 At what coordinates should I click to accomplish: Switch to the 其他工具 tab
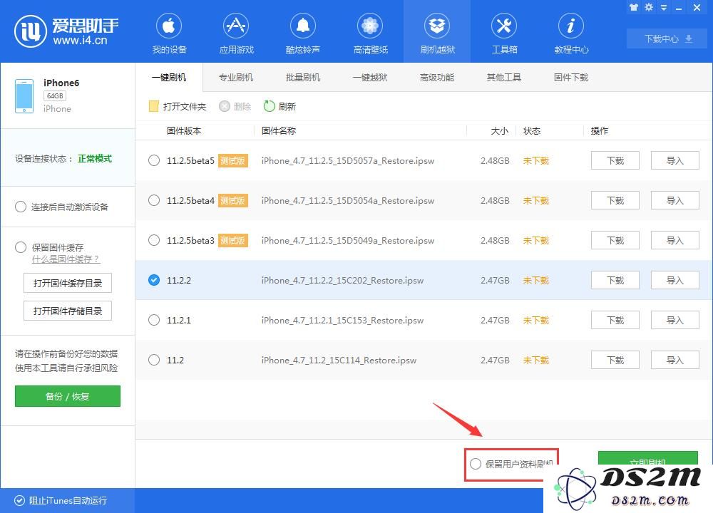(x=504, y=78)
